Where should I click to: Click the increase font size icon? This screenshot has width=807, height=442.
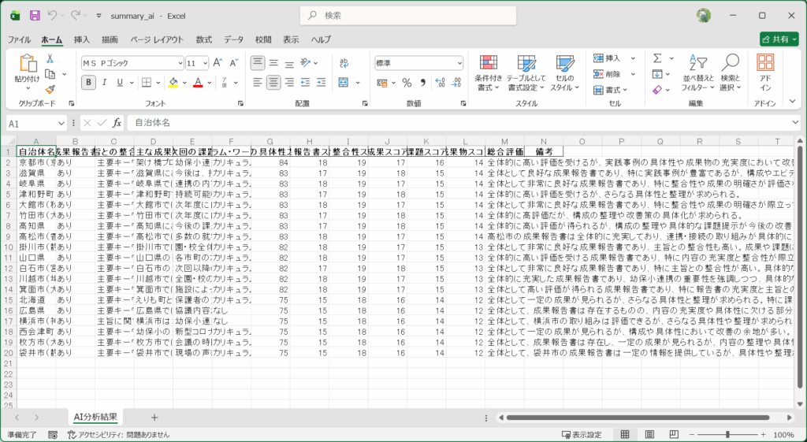218,62
